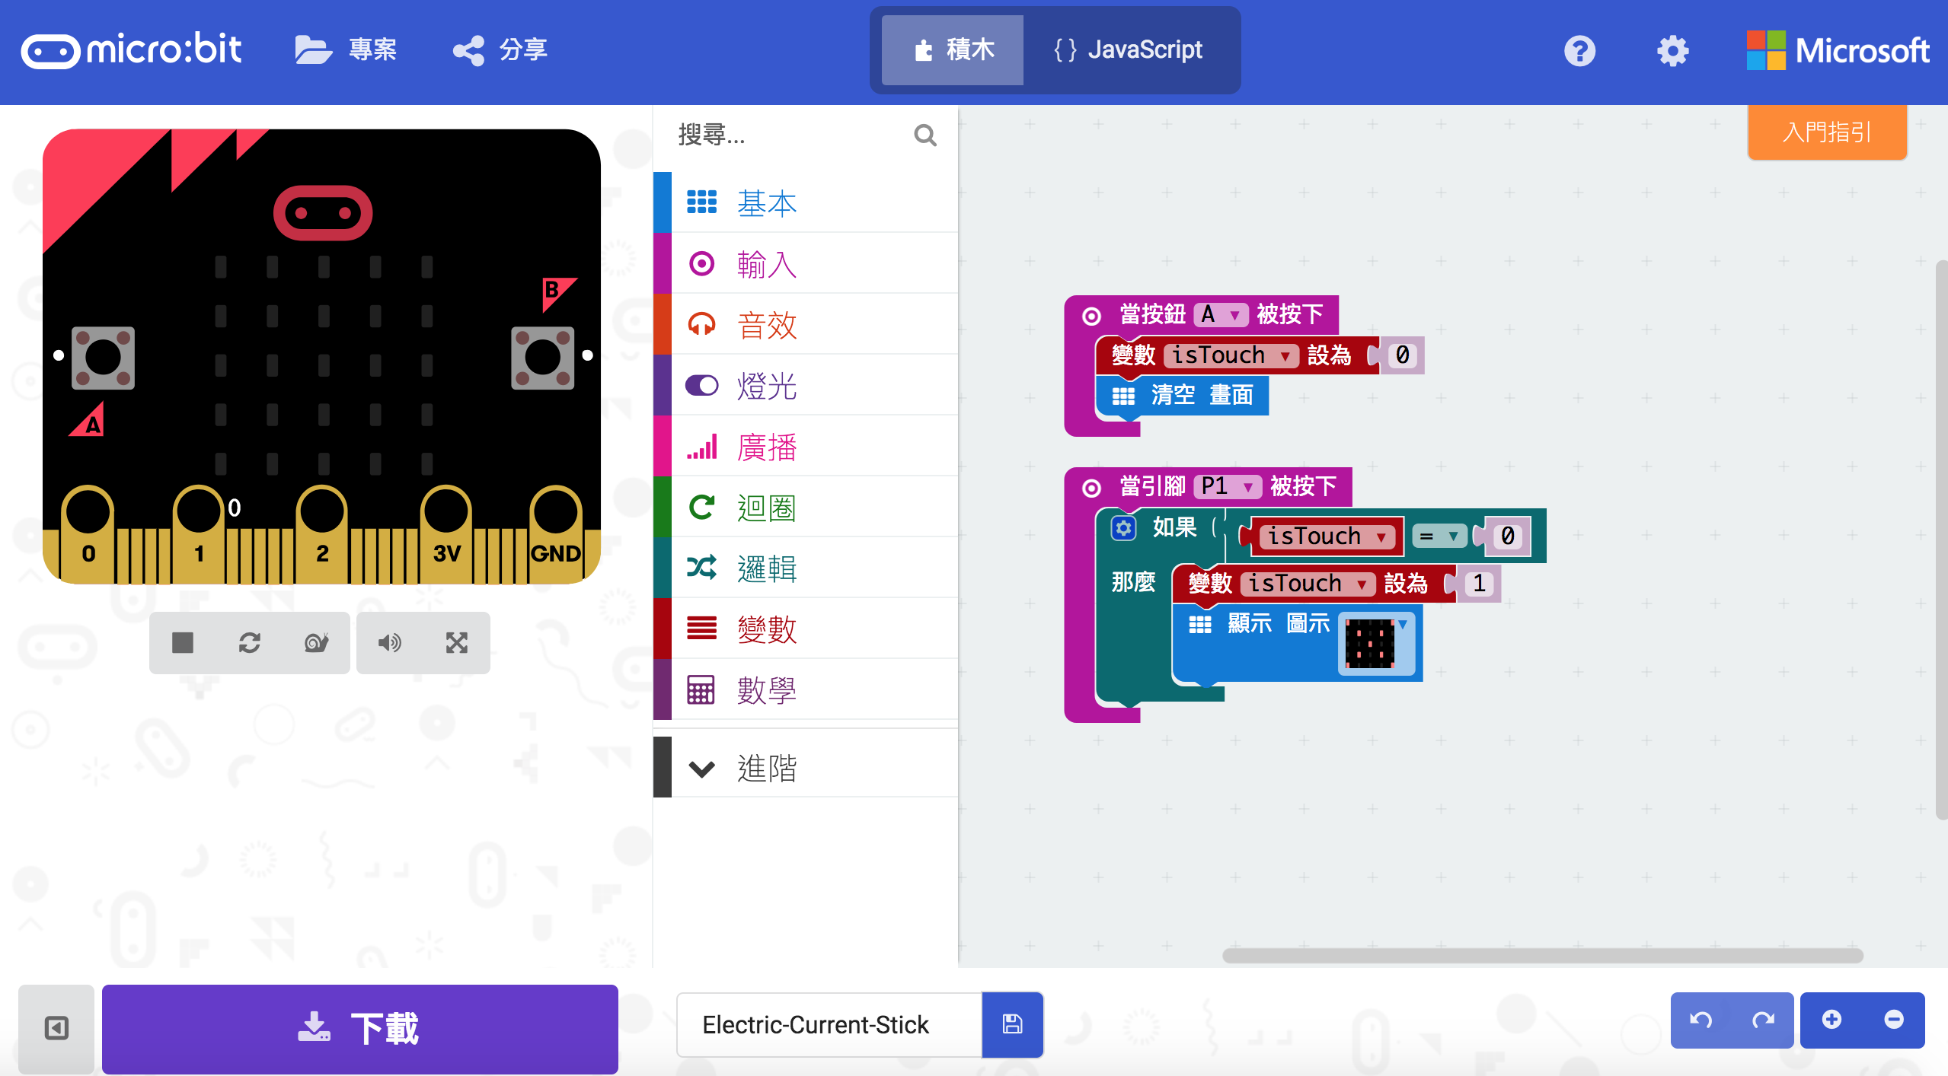The height and width of the screenshot is (1076, 1948).
Task: Undo the last change
Action: click(x=1701, y=1020)
